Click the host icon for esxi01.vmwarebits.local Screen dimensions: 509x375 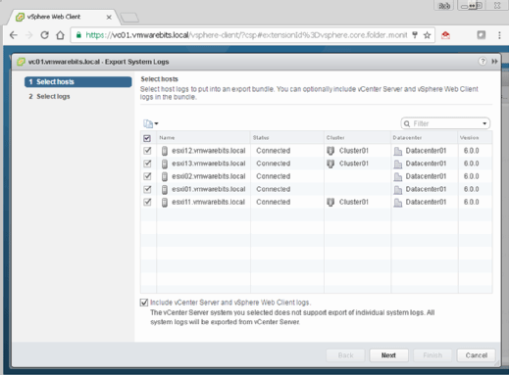(x=165, y=189)
